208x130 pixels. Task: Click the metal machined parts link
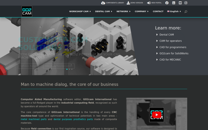[x=34, y=119]
